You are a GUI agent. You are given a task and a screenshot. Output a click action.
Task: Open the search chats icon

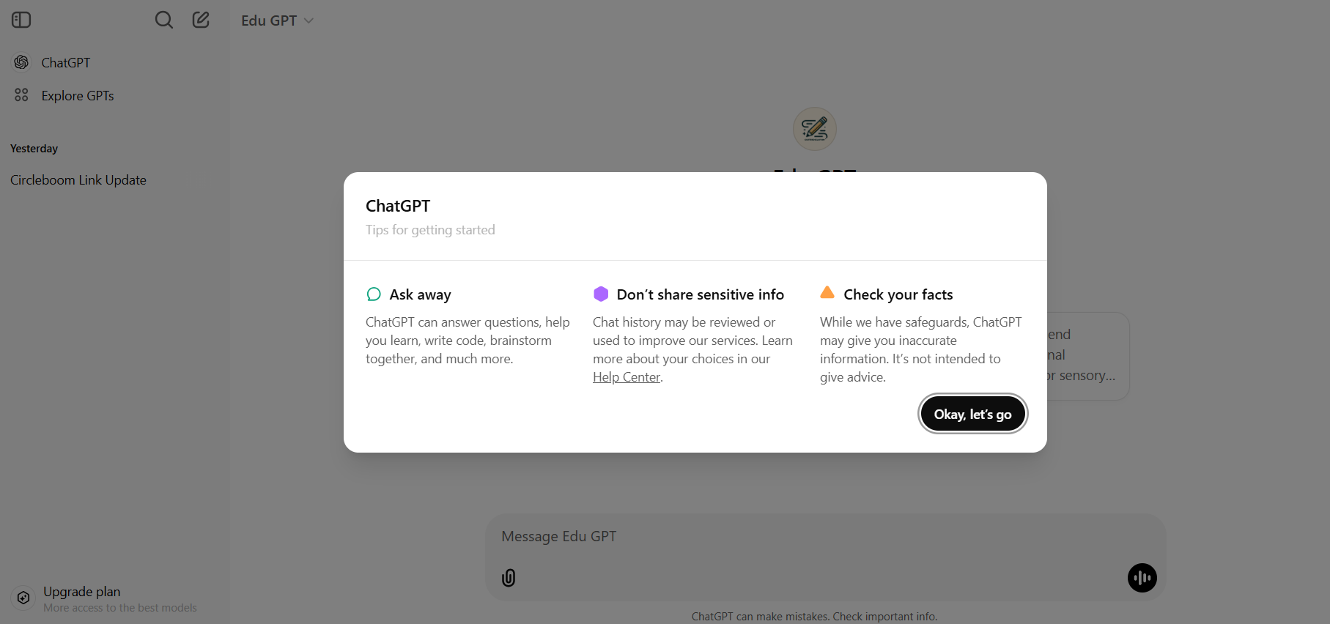click(163, 20)
